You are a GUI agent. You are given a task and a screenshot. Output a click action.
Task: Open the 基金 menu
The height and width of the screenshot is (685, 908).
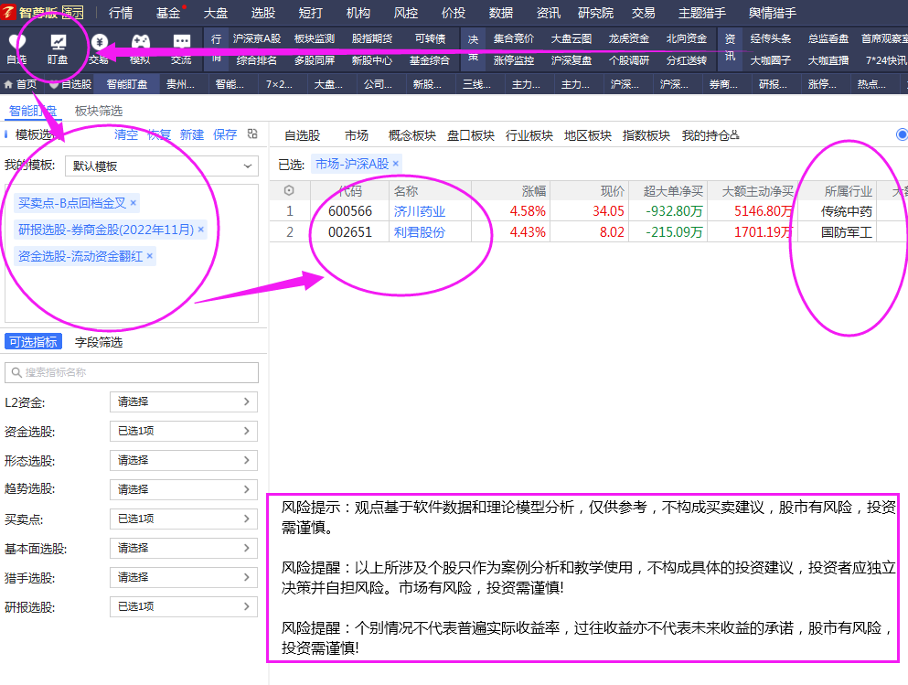(168, 13)
